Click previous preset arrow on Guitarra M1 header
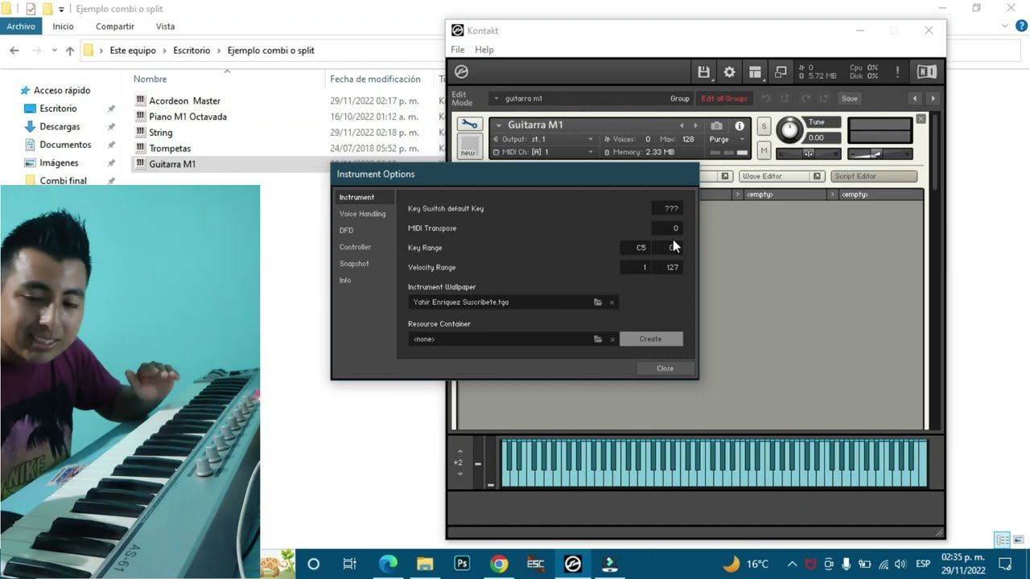 [682, 125]
